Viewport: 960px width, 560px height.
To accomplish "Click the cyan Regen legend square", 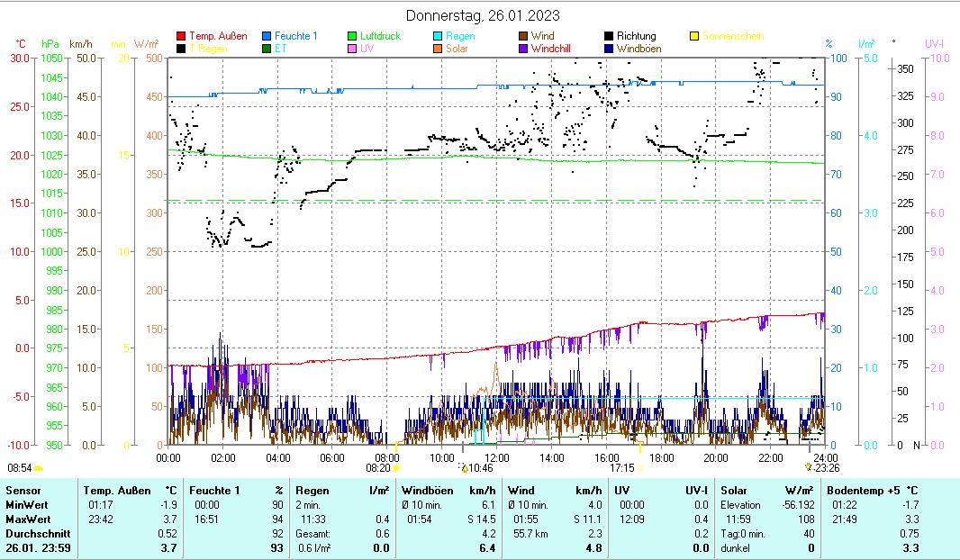I will 438,37.
